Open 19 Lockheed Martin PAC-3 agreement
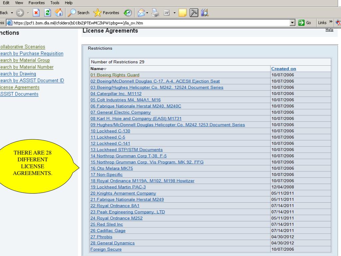Screen dimensions: 341x256 pyautogui.click(x=118, y=187)
